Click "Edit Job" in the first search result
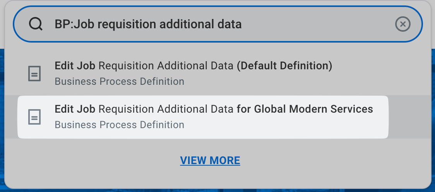Viewport: 435px width, 192px height. (75, 66)
